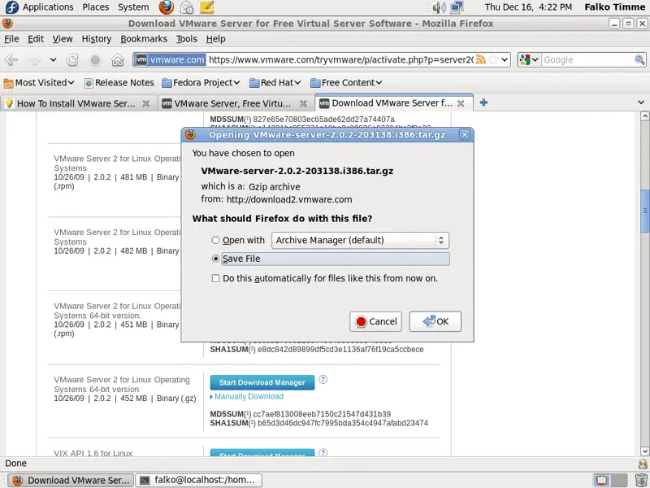Open the System menu
The image size is (650, 488).
coord(133,7)
